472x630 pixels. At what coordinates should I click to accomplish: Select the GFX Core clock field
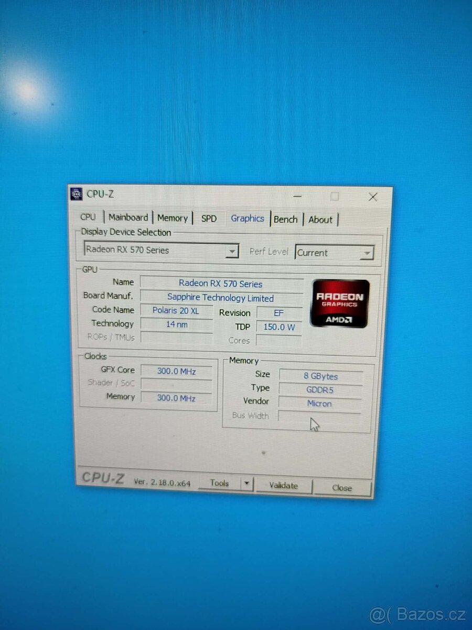pos(177,371)
